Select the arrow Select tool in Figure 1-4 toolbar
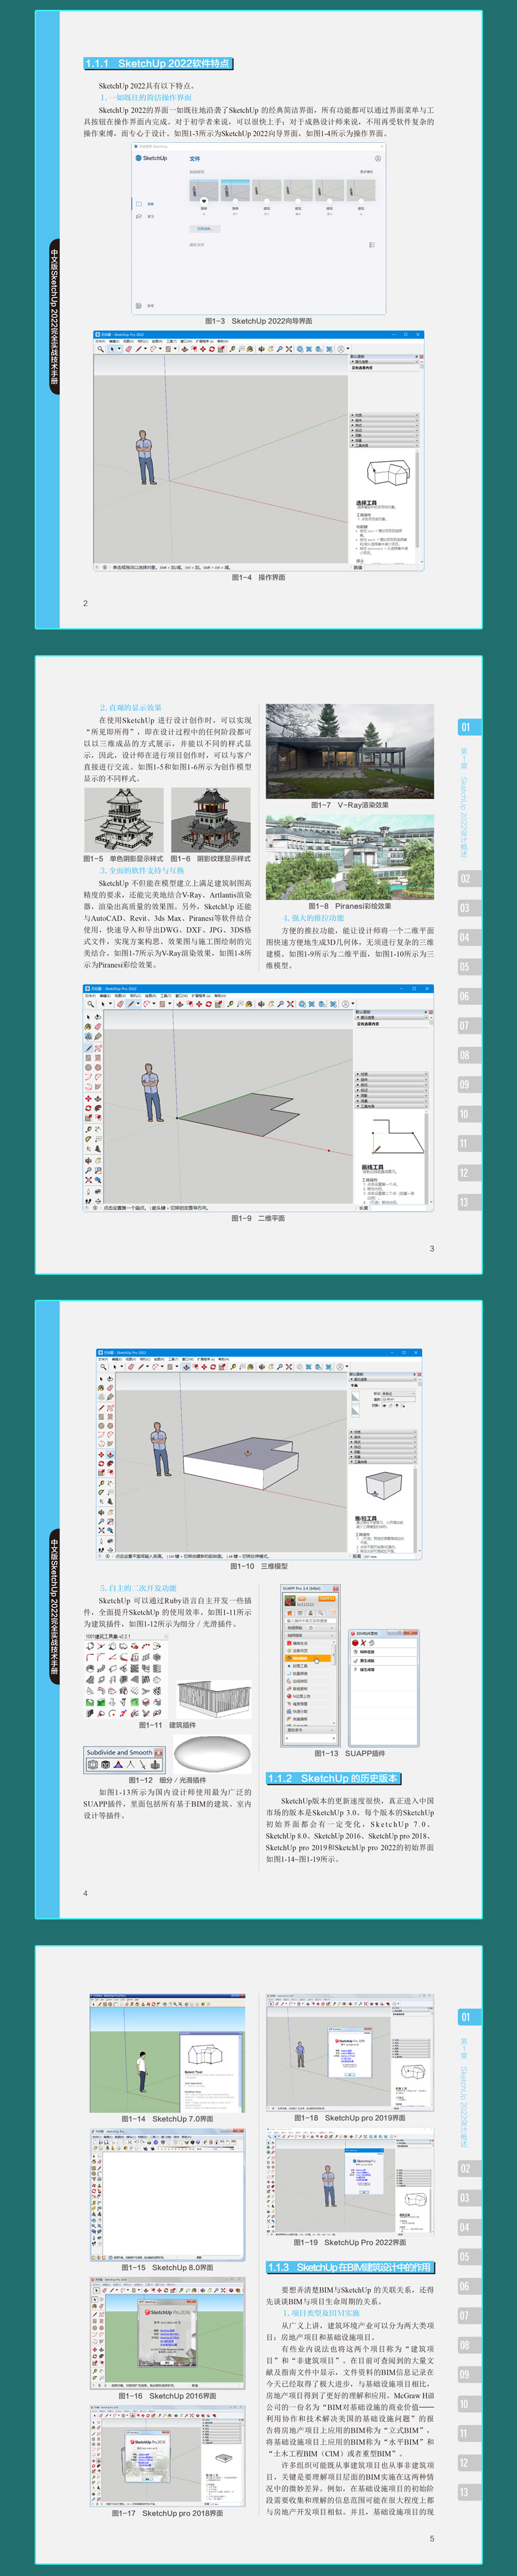This screenshot has width=517, height=2576. click(113, 350)
